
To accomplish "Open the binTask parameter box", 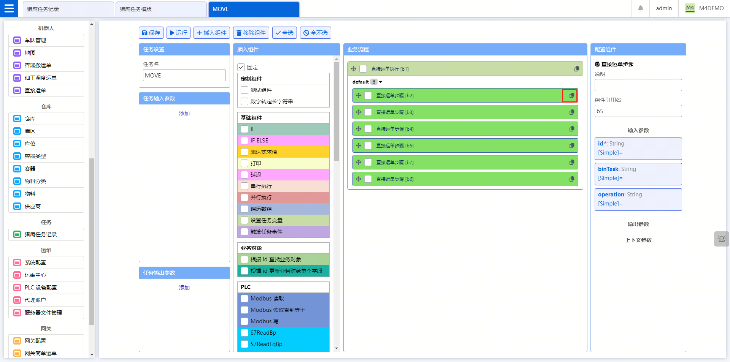I will tap(638, 174).
